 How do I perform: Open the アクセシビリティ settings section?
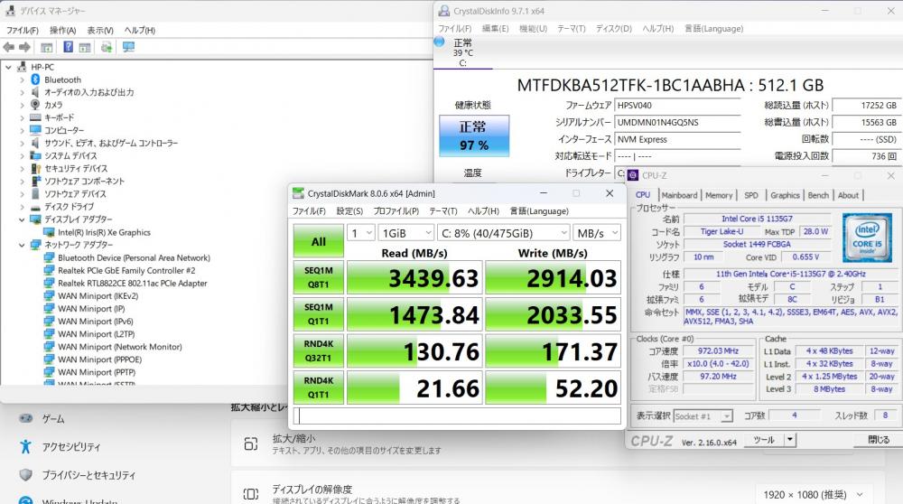70,447
